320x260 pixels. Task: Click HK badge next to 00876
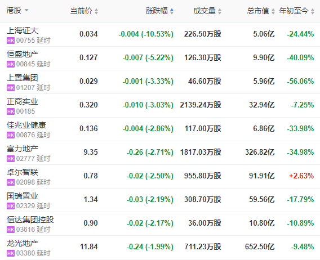tap(11, 135)
